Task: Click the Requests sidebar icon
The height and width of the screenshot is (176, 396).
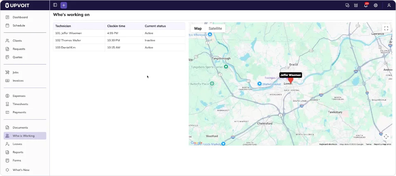Action: (x=7, y=49)
